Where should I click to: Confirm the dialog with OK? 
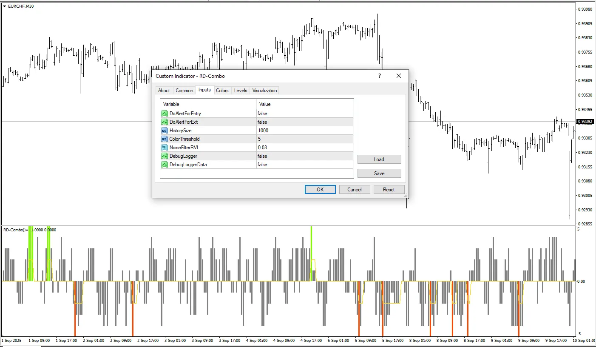tap(320, 190)
